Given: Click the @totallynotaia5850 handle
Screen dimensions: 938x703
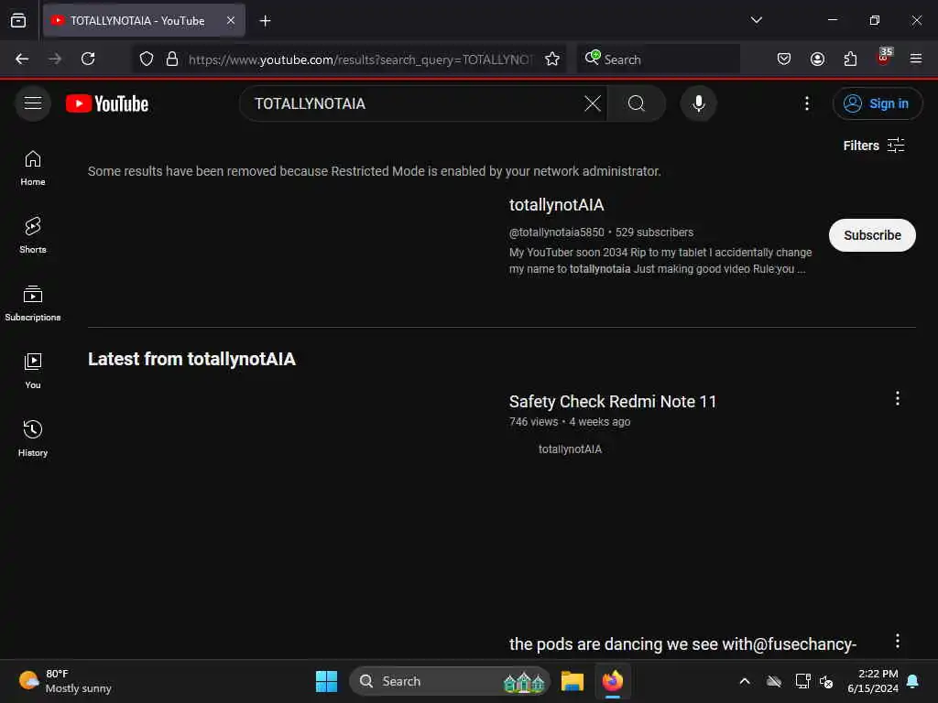Looking at the screenshot, I should pos(556,233).
